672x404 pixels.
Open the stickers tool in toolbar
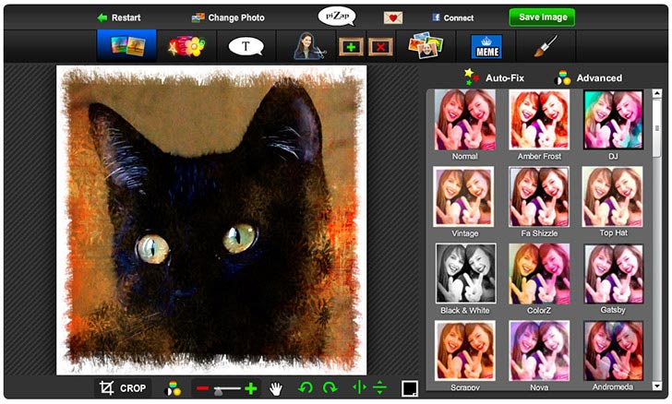[185, 46]
